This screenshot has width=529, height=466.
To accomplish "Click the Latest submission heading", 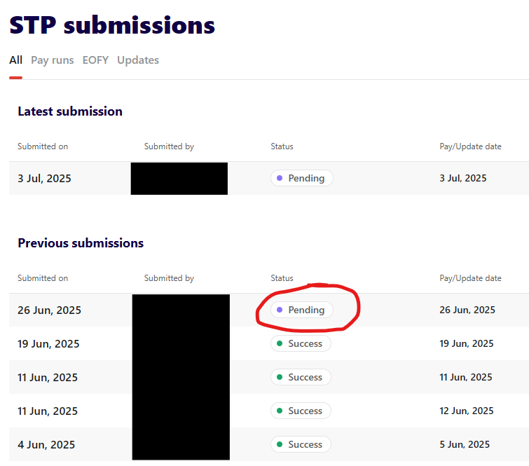I will point(70,111).
